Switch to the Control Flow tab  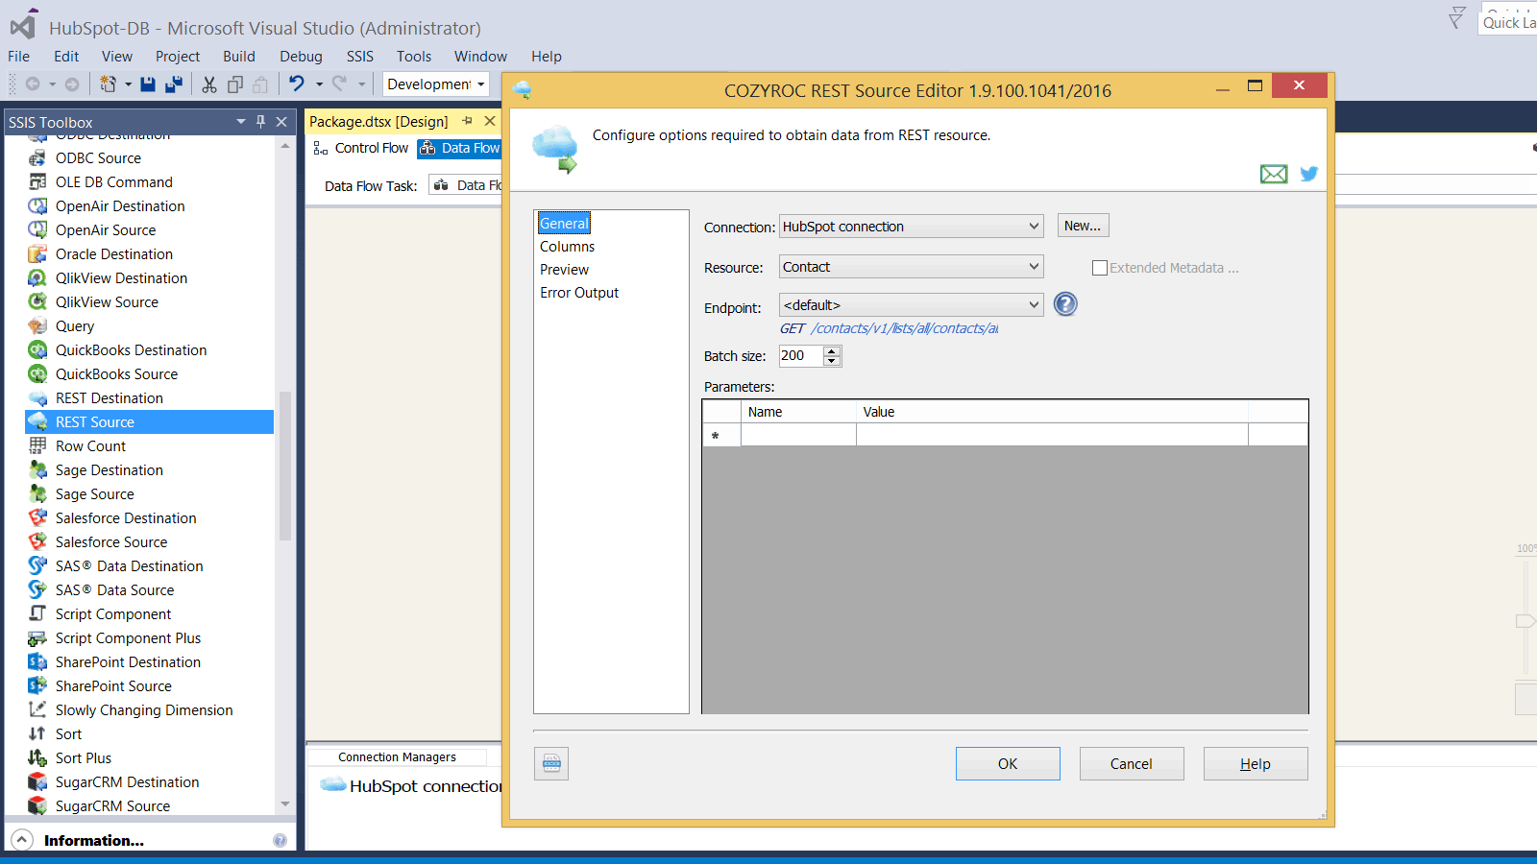(x=361, y=148)
